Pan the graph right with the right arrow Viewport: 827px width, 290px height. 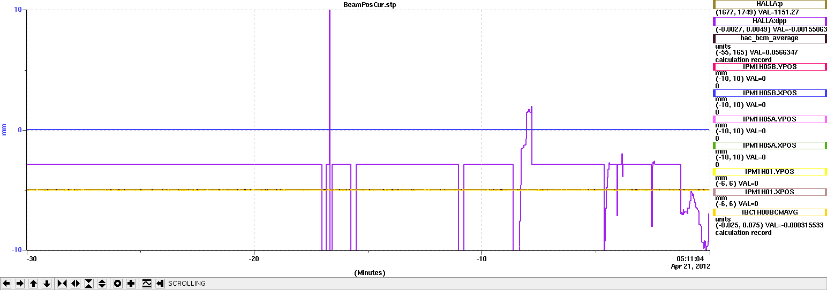[x=20, y=284]
